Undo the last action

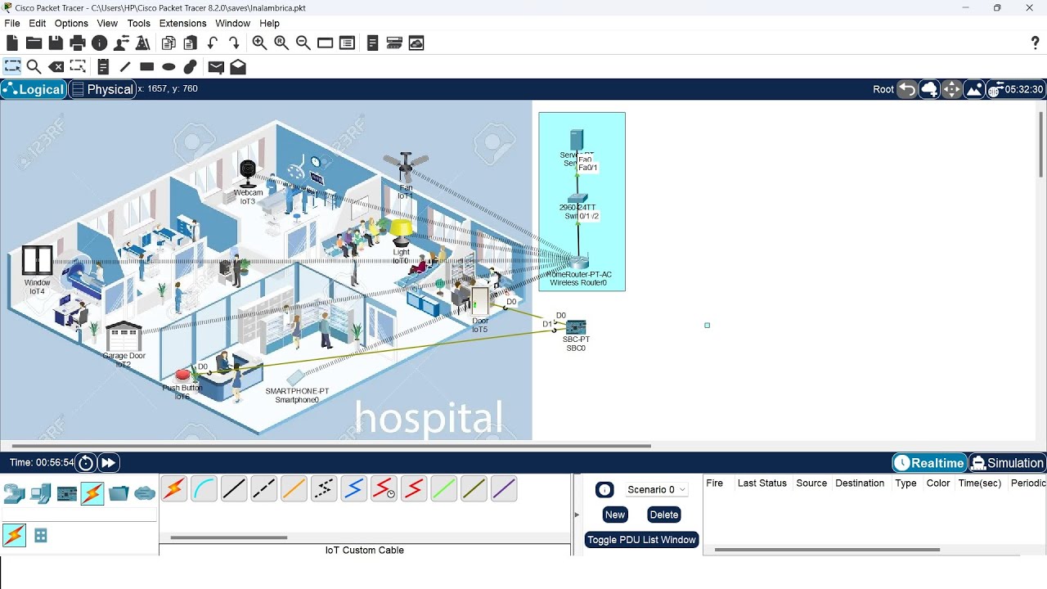[x=213, y=43]
